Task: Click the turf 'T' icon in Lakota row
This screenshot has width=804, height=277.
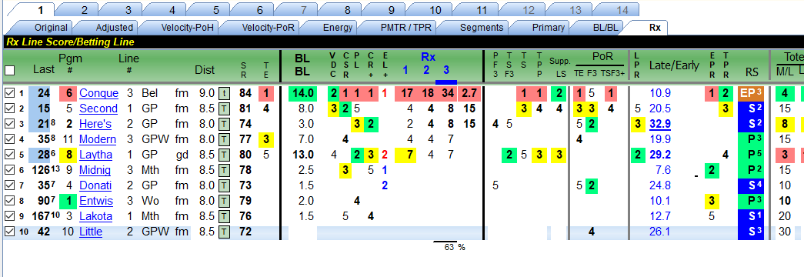Action: click(x=224, y=216)
